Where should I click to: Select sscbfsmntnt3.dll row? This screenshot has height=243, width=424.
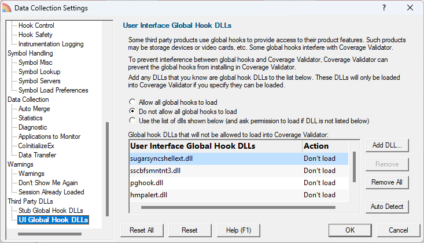pyautogui.click(x=239, y=171)
